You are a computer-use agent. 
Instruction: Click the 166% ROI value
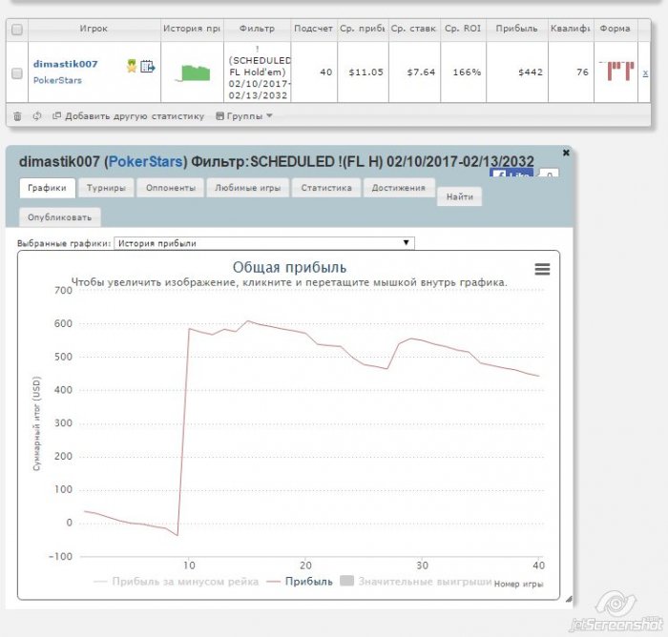point(467,72)
